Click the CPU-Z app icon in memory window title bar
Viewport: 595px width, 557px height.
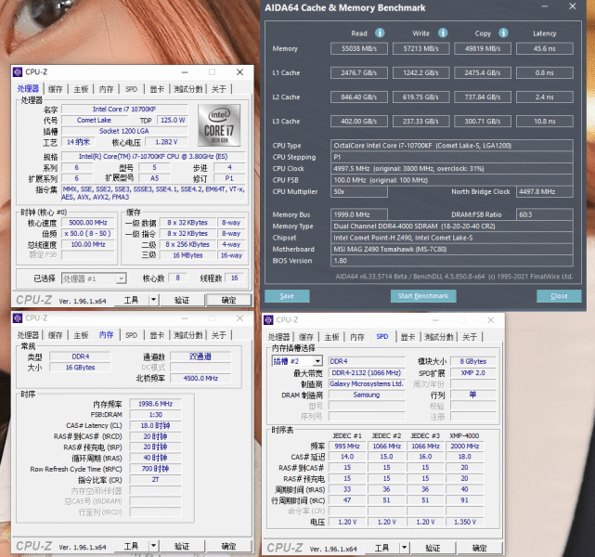click(x=18, y=318)
